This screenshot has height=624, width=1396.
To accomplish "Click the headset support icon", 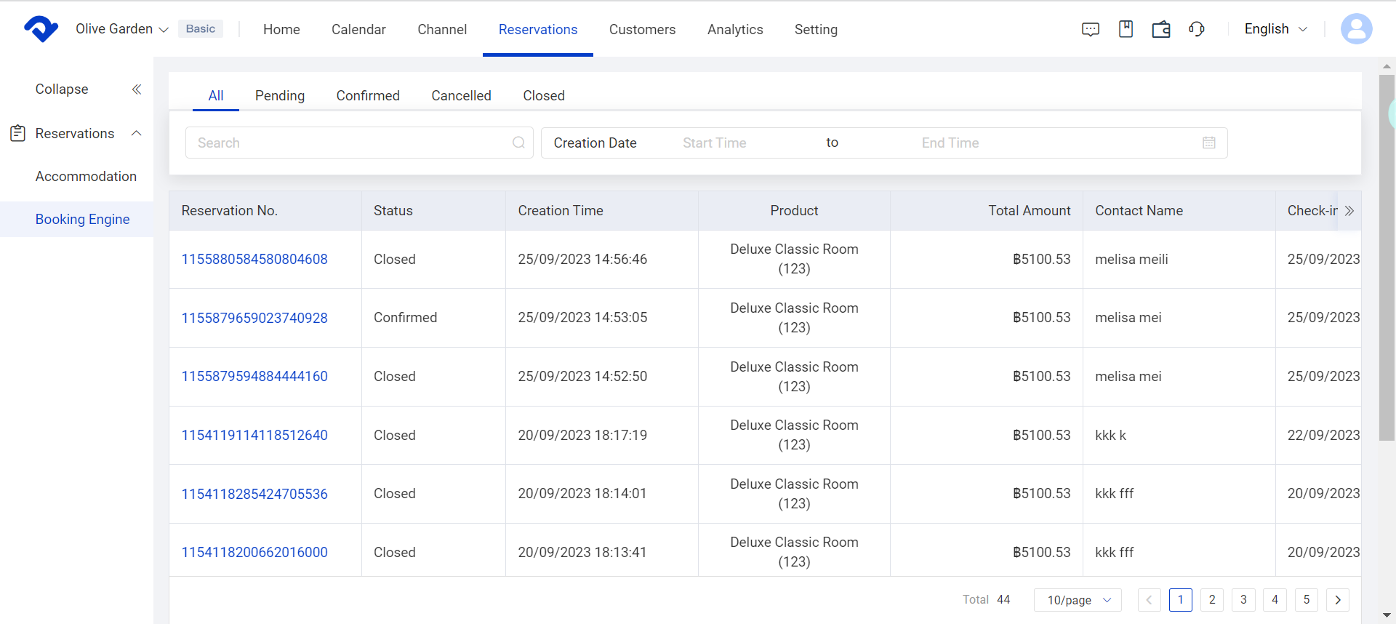I will coord(1196,29).
